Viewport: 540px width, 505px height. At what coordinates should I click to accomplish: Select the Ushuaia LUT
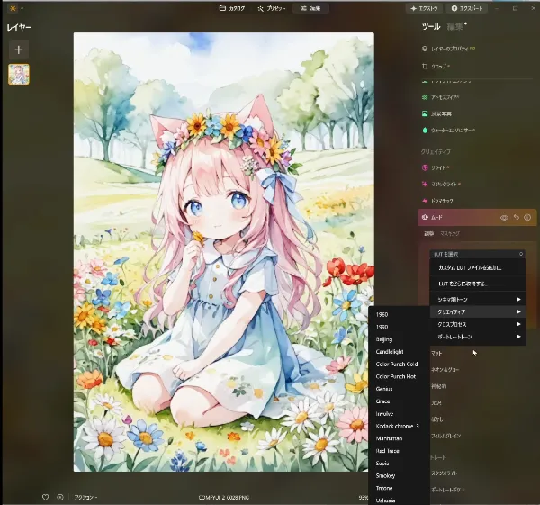[x=399, y=500]
